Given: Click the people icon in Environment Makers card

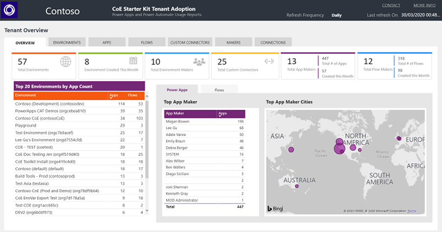Looking at the screenshot, I should [199, 62].
